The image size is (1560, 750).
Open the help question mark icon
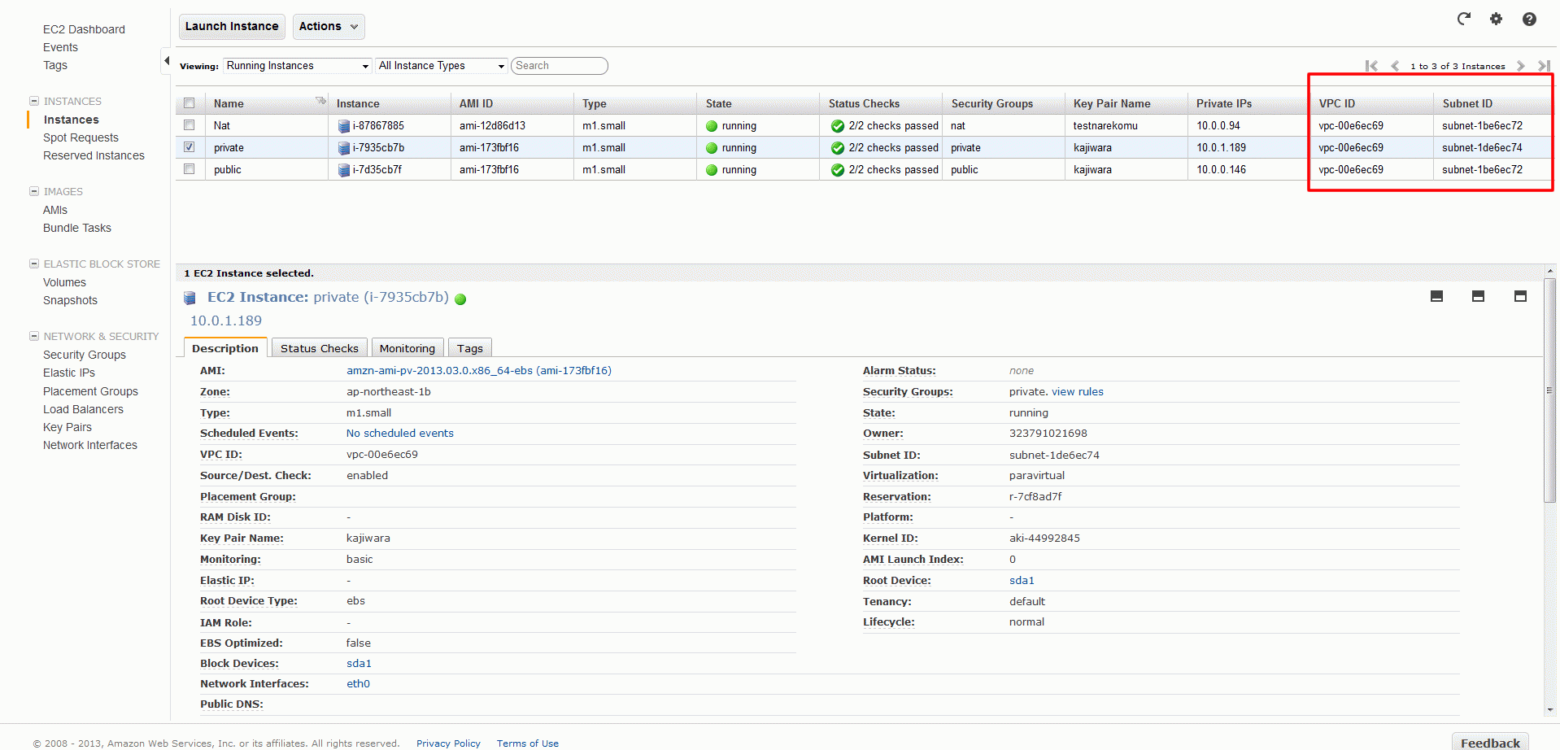click(x=1529, y=19)
